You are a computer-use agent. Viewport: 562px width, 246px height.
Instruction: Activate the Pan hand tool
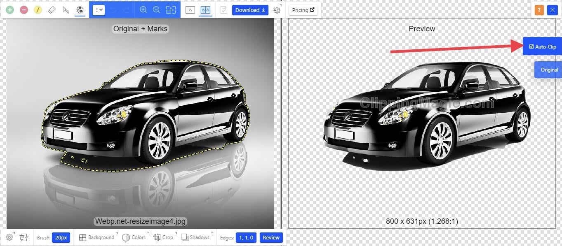(80, 9)
